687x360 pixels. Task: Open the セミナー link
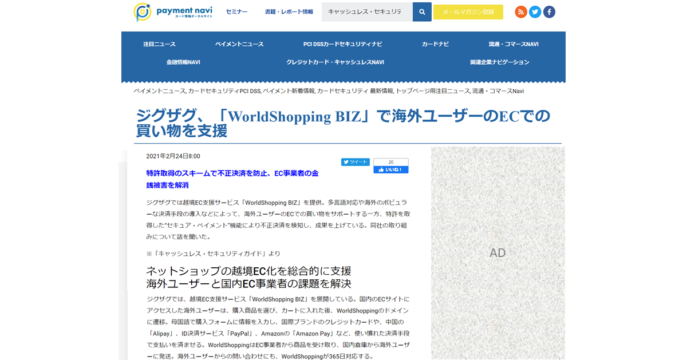(x=237, y=12)
